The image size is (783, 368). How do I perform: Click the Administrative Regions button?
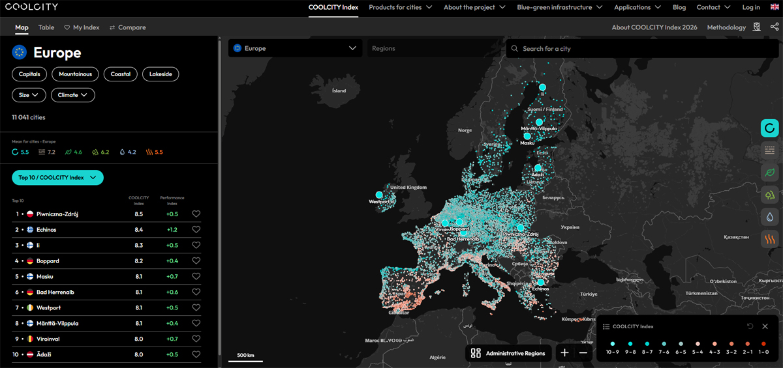coord(508,353)
